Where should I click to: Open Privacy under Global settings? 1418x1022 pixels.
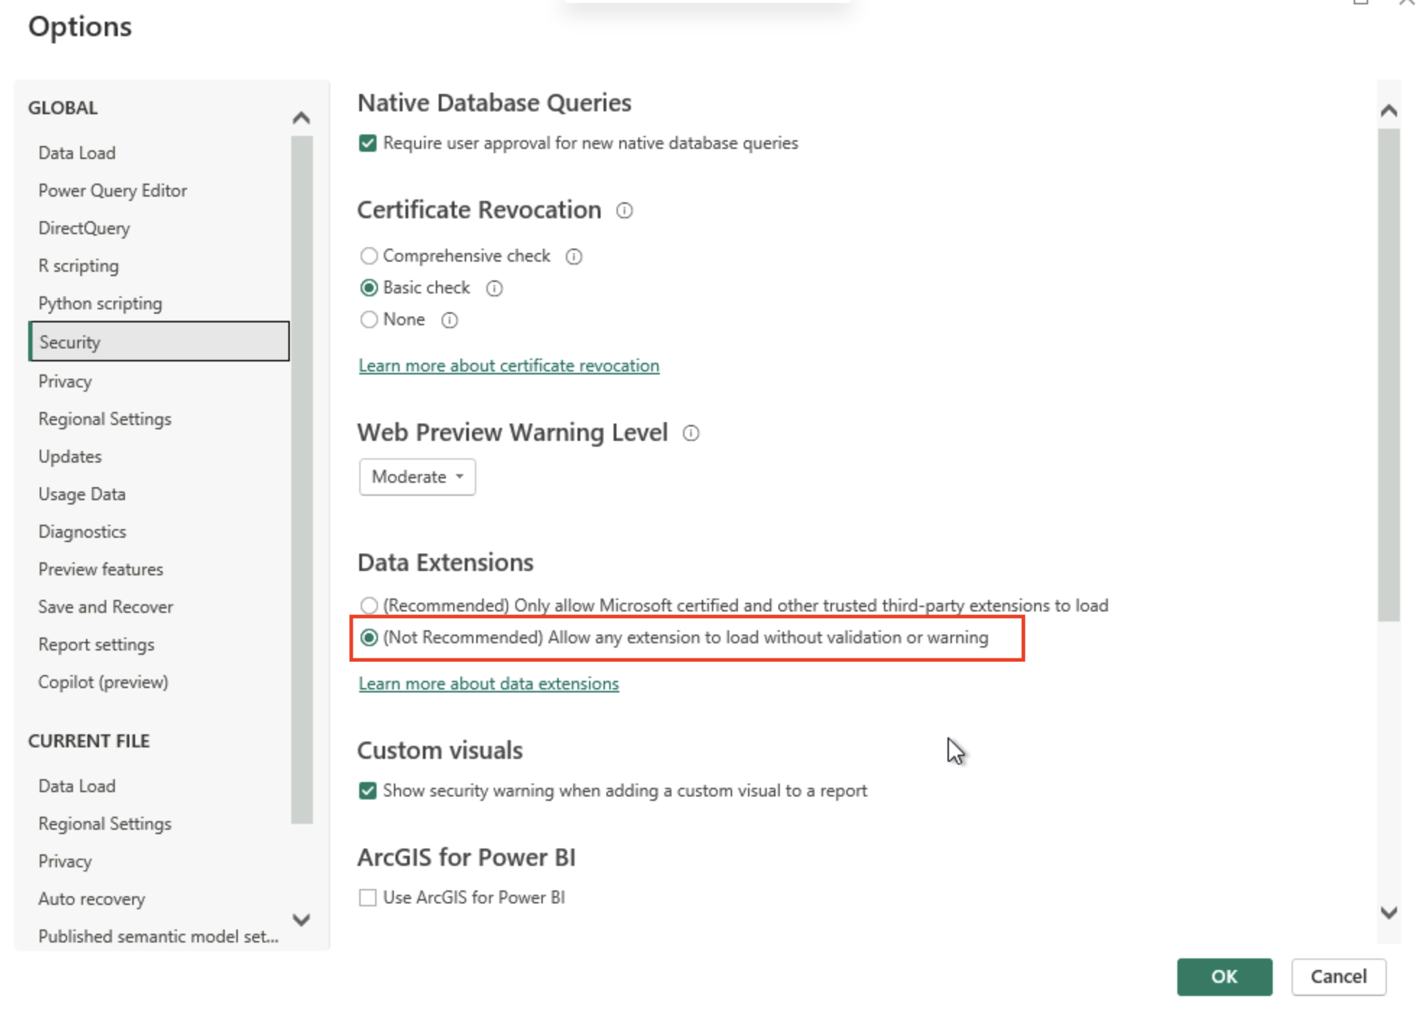click(65, 381)
